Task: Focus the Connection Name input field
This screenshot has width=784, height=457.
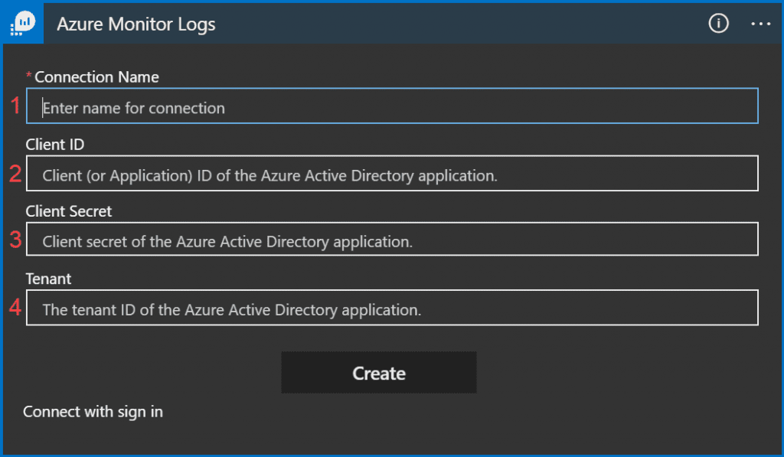Action: [392, 106]
